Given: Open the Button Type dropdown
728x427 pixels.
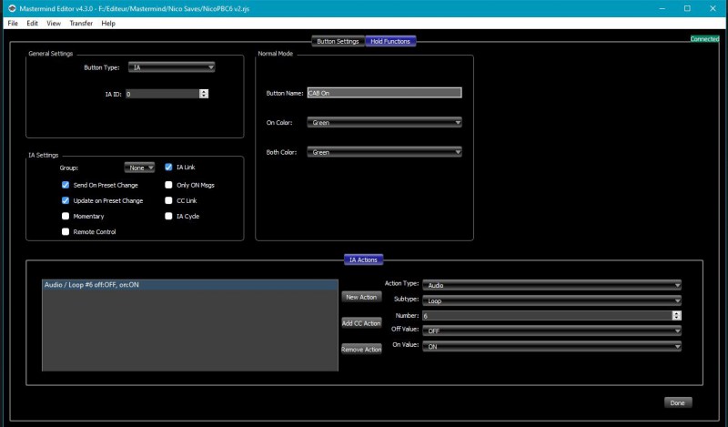Looking at the screenshot, I should (x=171, y=67).
